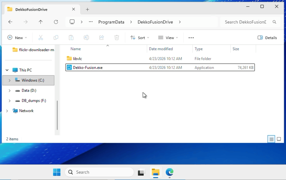This screenshot has height=180, width=286.
Task: Click the Share icon
Action: (x=102, y=38)
